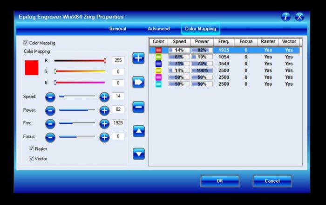The width and height of the screenshot is (326, 205).
Task: Toggle the Color Mapping checkbox
Action: pyautogui.click(x=26, y=43)
